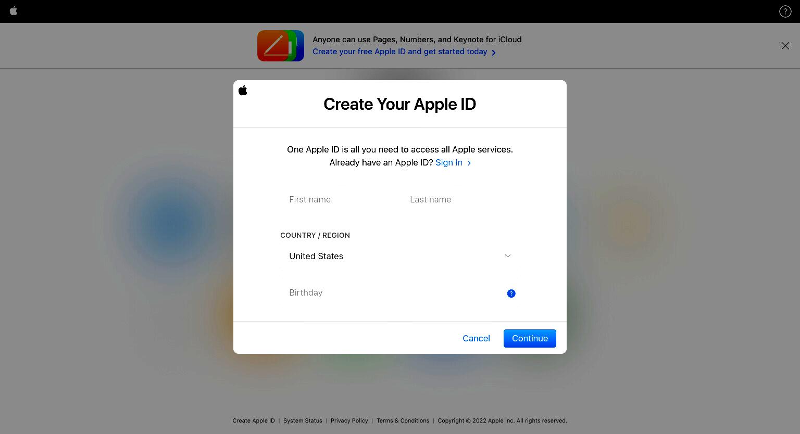Viewport: 800px width, 434px height.
Task: Click text Anyone can use Pages, Numbers, Keynote
Action: tap(417, 40)
